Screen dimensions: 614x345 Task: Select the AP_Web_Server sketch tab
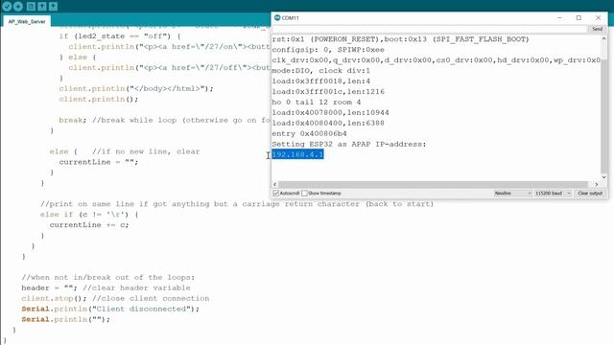tap(27, 21)
